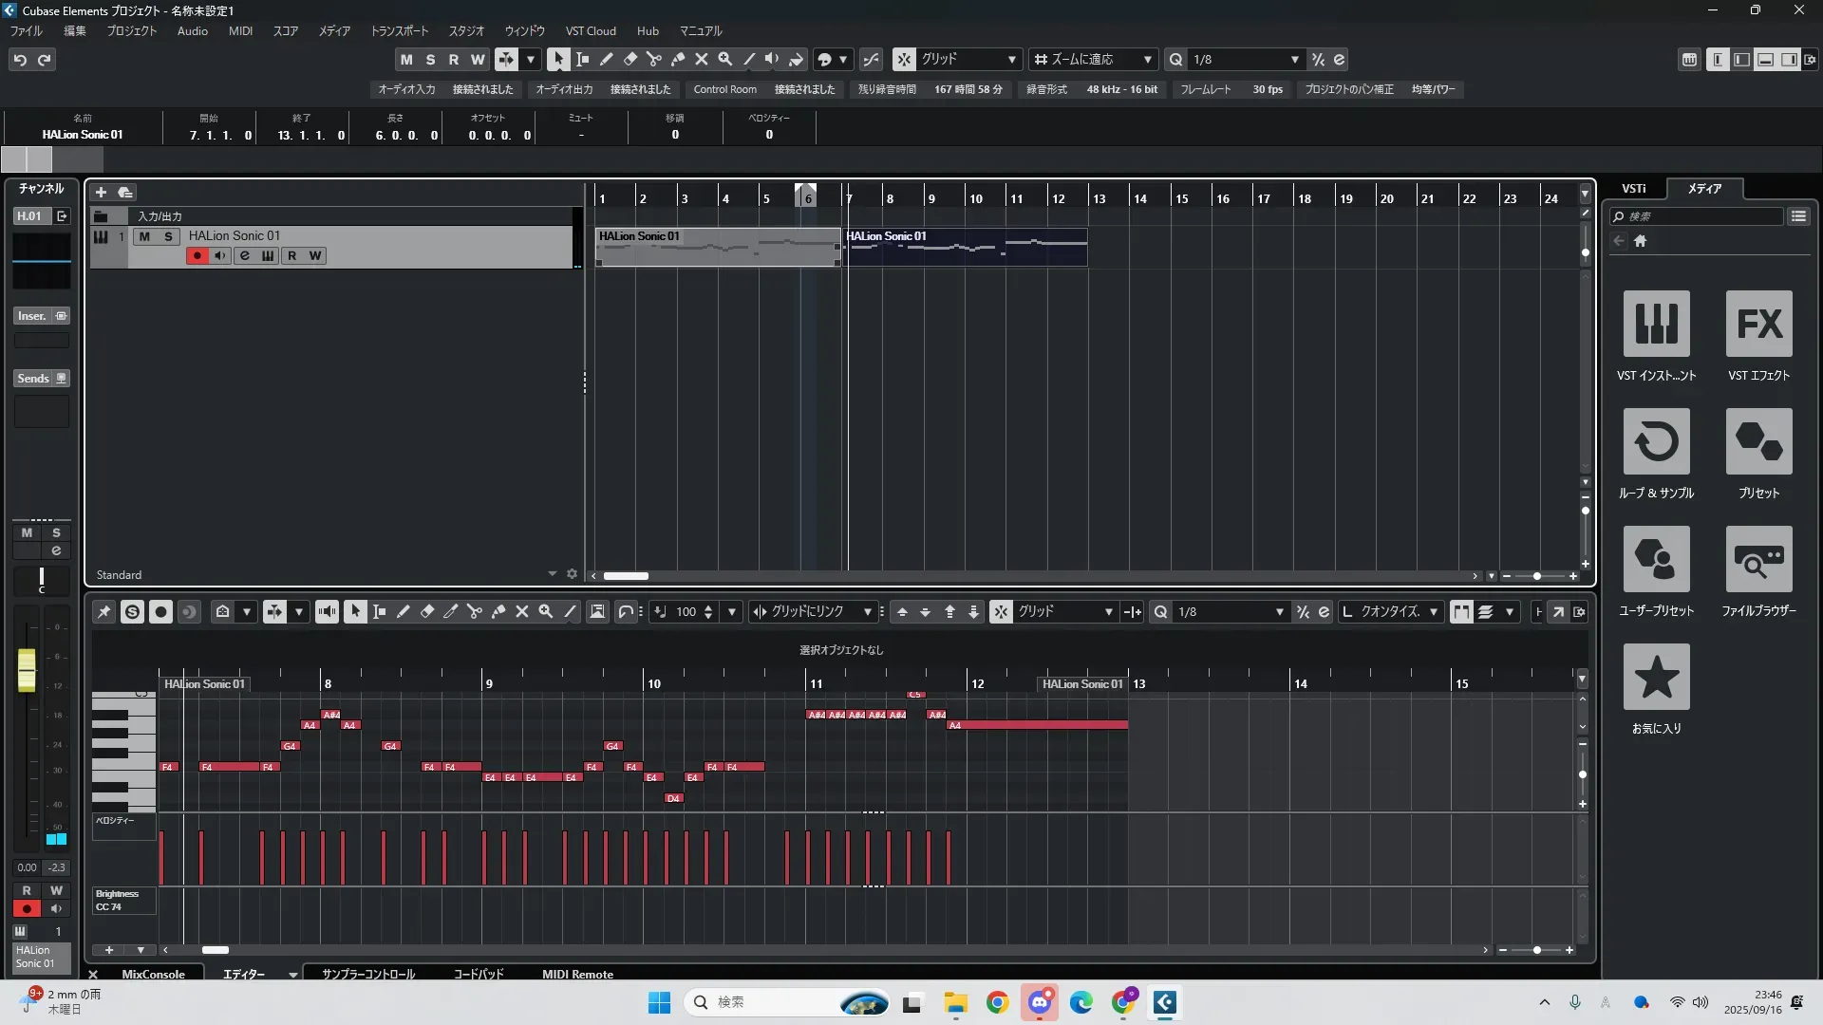Image resolution: width=1823 pixels, height=1025 pixels.
Task: Toggle record enable on HALion Sonic 01 track
Action: click(197, 255)
